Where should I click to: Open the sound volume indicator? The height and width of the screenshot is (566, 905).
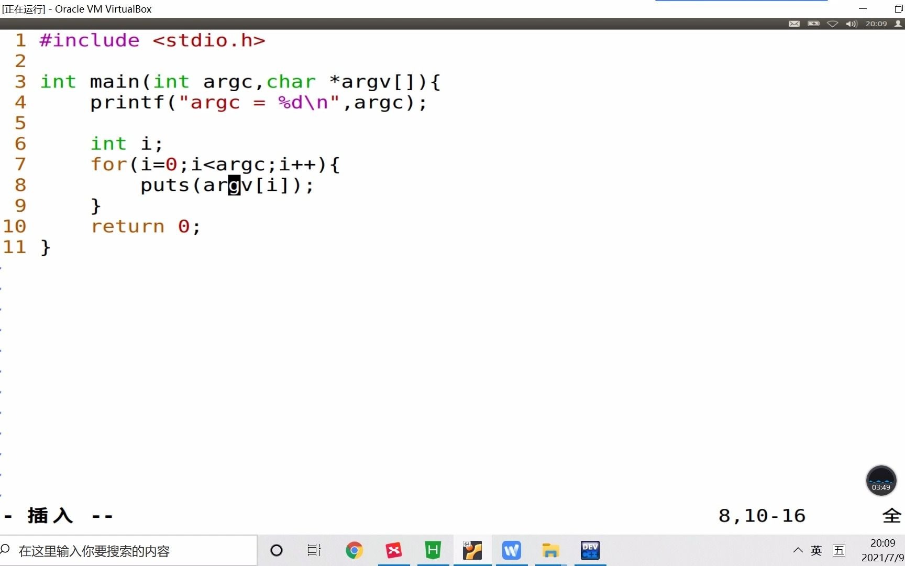pyautogui.click(x=852, y=24)
